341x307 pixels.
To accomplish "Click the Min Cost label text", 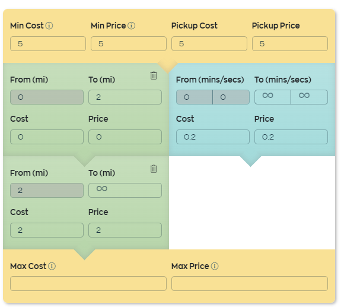I will click(27, 26).
